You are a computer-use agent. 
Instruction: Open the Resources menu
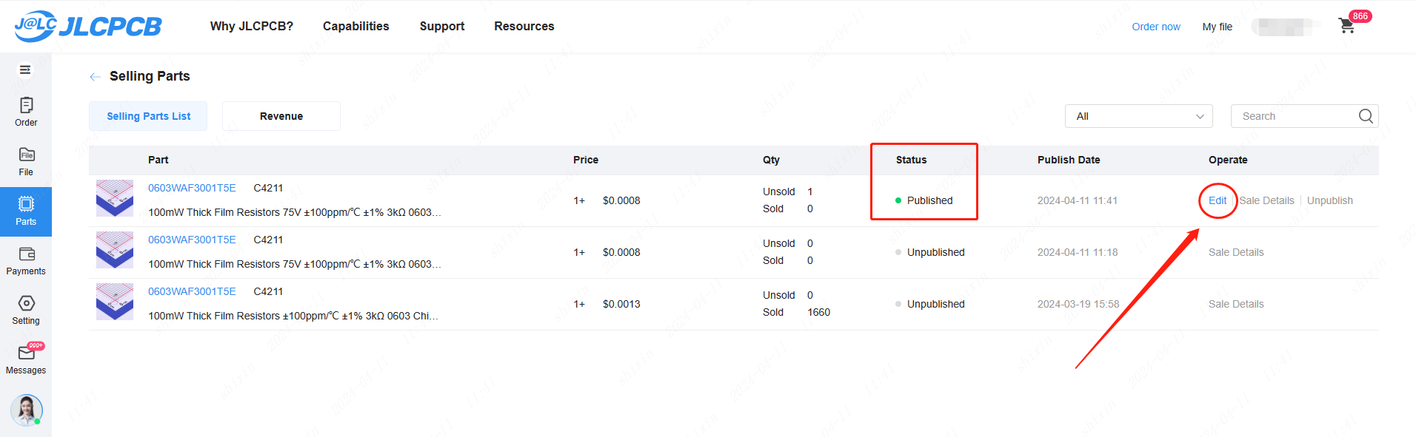524,26
